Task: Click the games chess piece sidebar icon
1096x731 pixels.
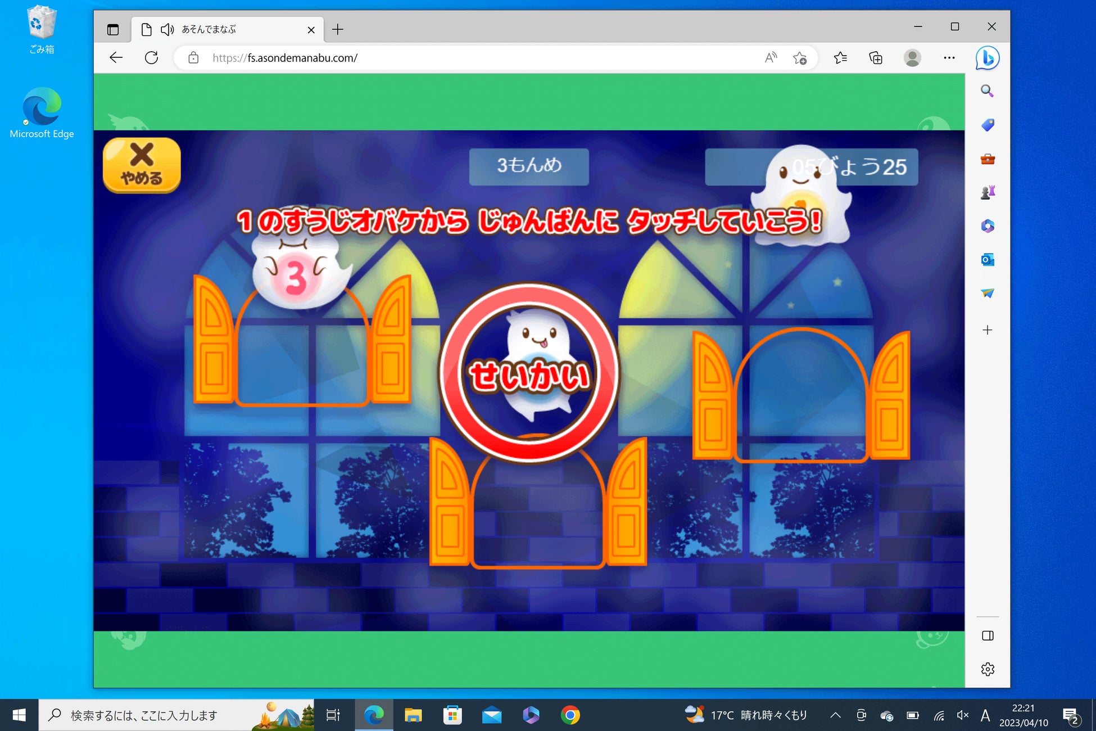Action: pos(988,192)
